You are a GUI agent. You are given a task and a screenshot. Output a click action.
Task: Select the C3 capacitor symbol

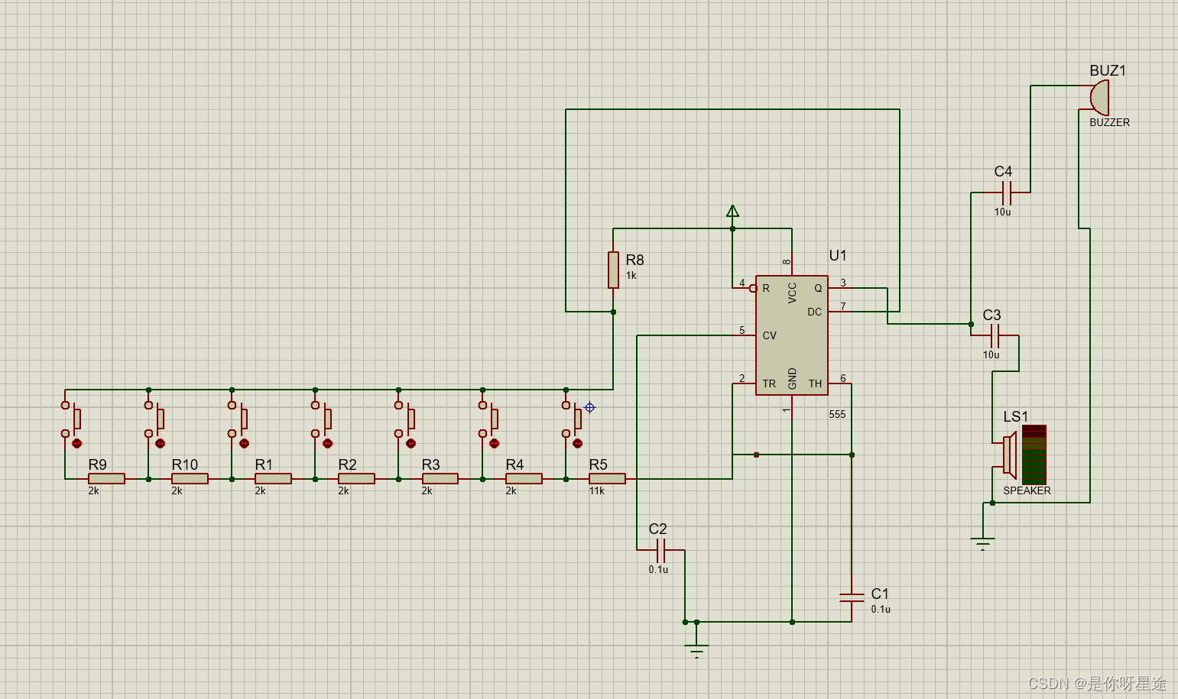[x=995, y=335]
